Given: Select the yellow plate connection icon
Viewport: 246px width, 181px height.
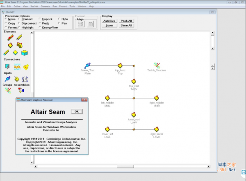Looking at the screenshot, I should tap(26, 67).
